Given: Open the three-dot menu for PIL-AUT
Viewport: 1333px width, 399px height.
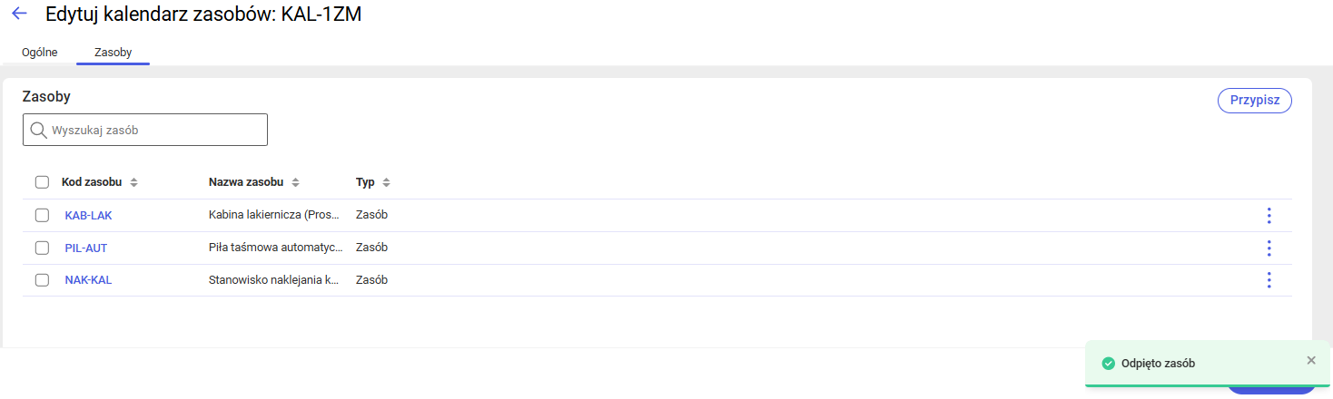Looking at the screenshot, I should coord(1269,248).
